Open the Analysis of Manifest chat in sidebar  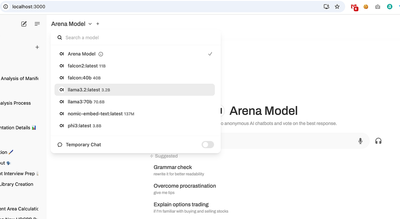click(20, 78)
